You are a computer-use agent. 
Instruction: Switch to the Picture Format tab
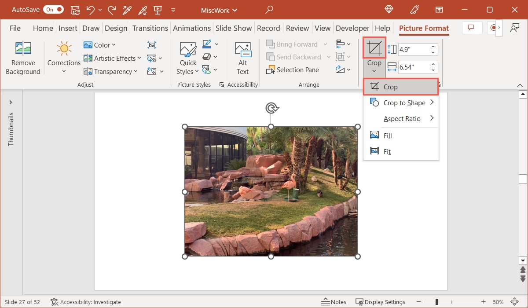pos(423,28)
